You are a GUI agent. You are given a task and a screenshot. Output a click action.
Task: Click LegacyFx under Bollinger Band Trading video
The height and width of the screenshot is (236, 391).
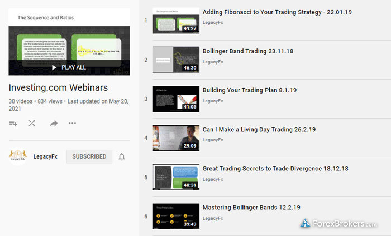(213, 62)
